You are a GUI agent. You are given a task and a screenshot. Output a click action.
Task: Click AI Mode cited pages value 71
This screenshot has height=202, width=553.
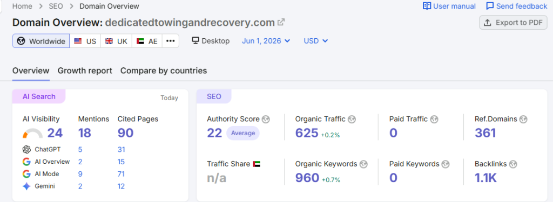coord(122,174)
